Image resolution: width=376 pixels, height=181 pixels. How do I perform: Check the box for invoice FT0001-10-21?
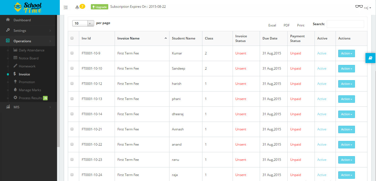[72, 129]
